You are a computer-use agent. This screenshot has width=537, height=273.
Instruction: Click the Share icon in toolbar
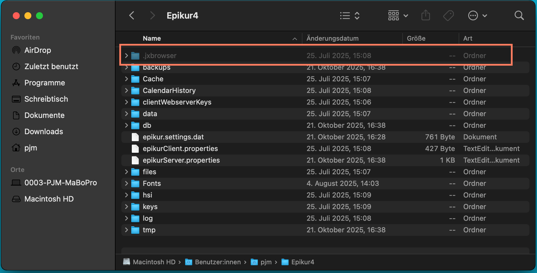tap(426, 15)
